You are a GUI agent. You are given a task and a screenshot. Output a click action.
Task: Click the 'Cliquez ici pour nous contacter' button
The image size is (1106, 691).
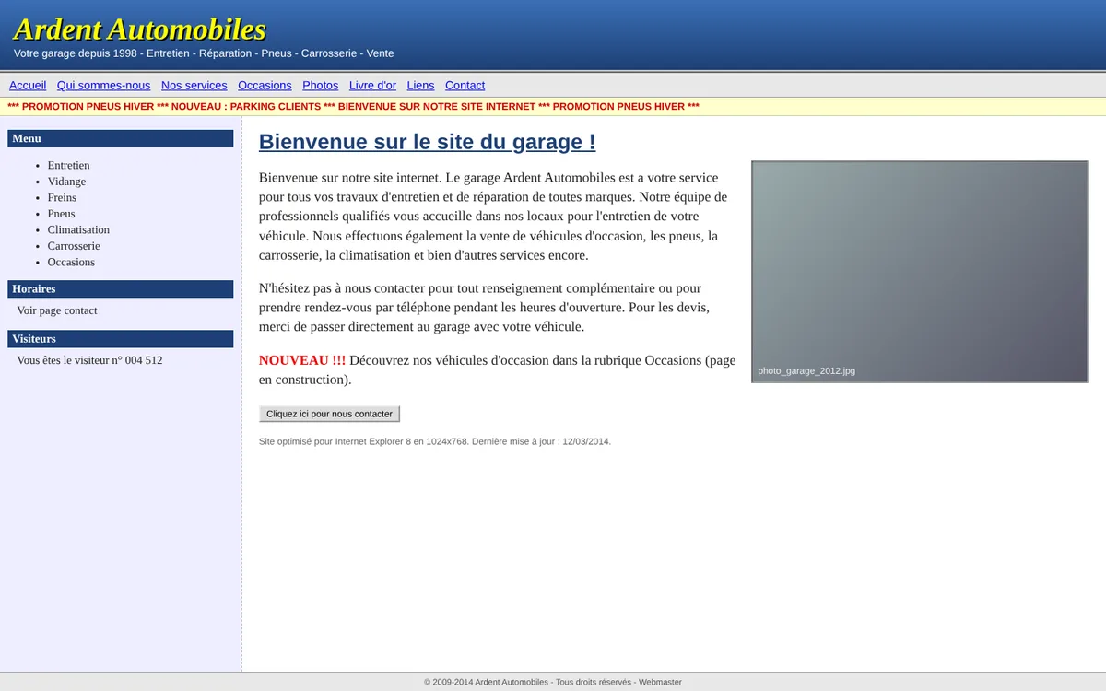[329, 414]
